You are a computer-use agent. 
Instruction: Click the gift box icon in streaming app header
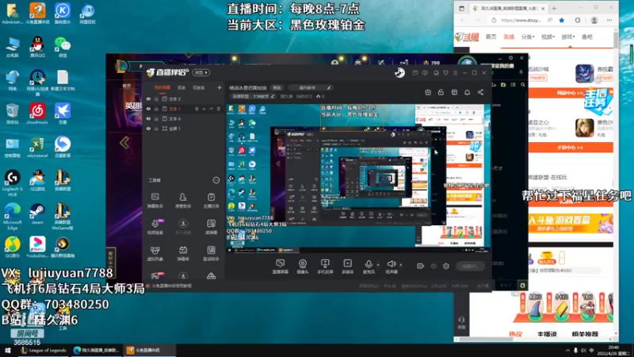[x=428, y=92]
